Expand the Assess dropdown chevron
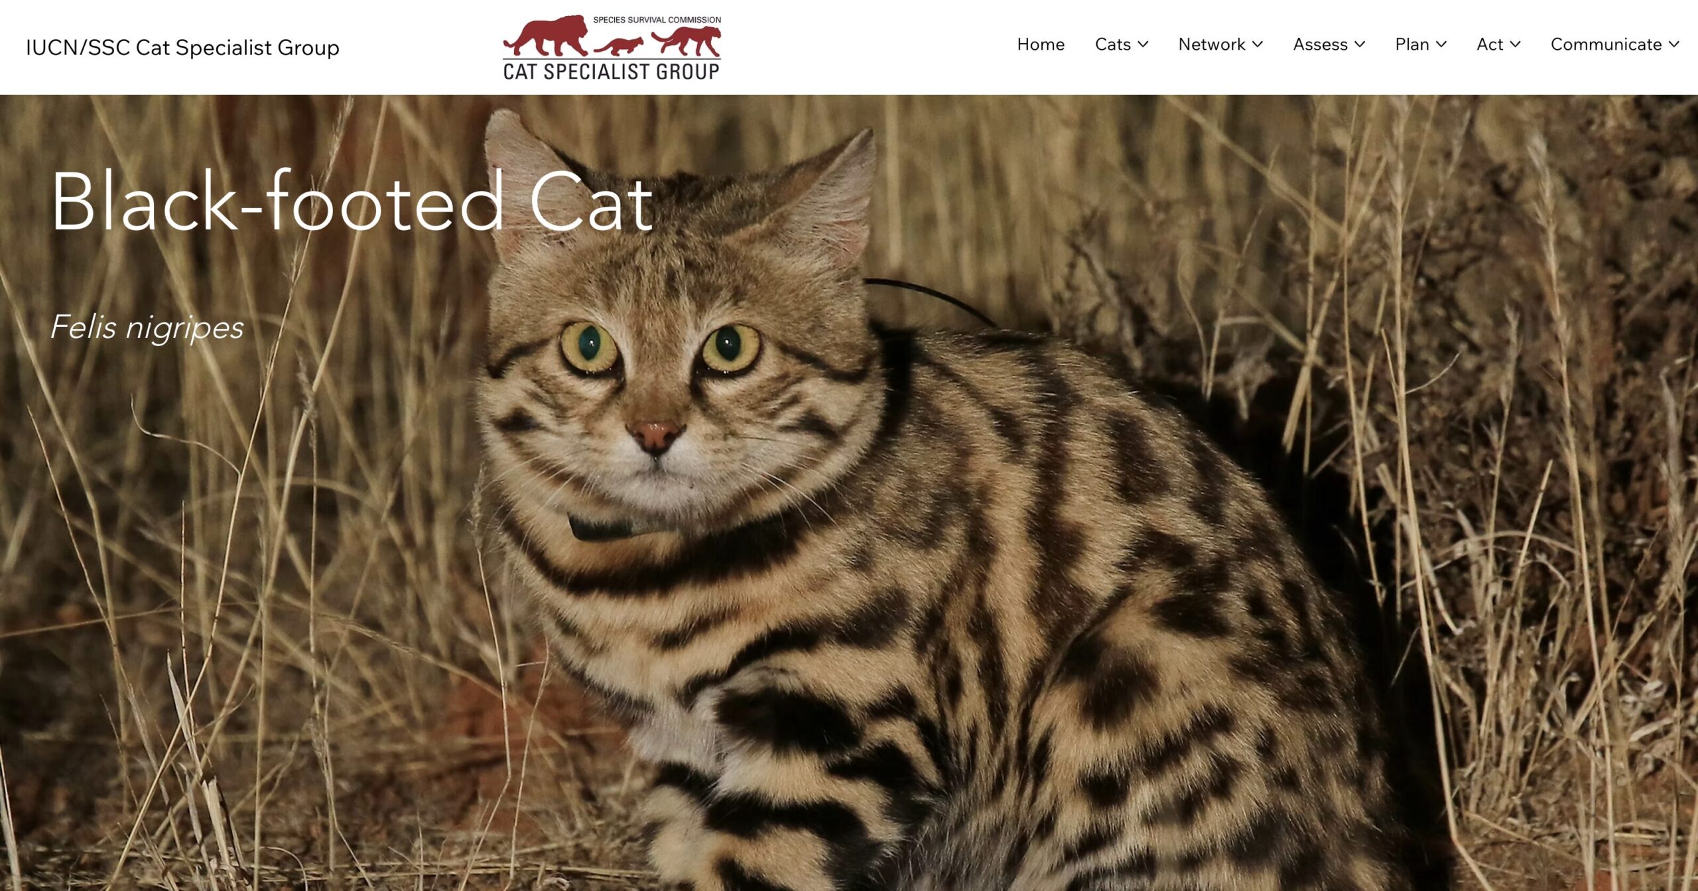1698x891 pixels. click(x=1360, y=44)
